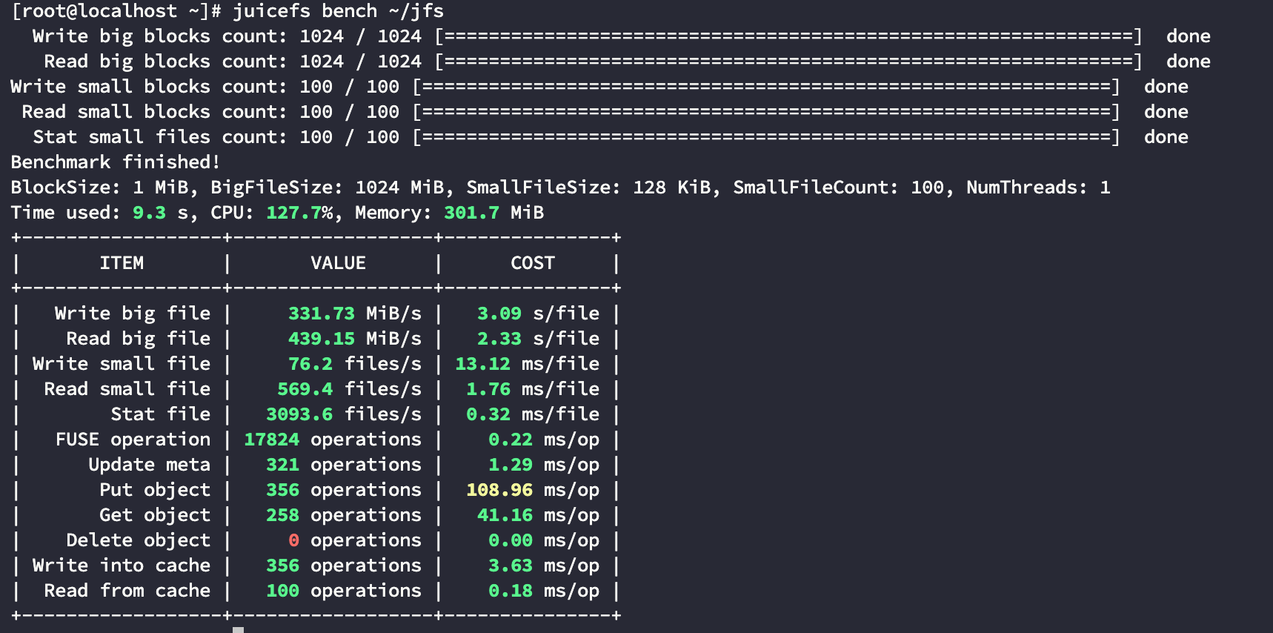
Task: Click the Write big file speed 331.73
Action: 321,314
